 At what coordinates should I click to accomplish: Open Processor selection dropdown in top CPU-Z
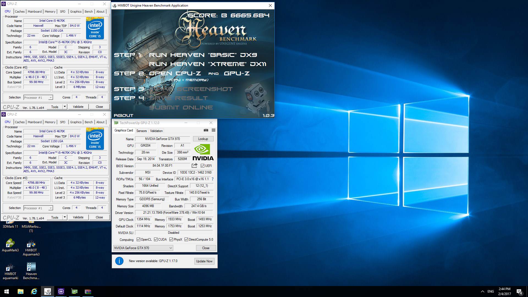tap(38, 97)
